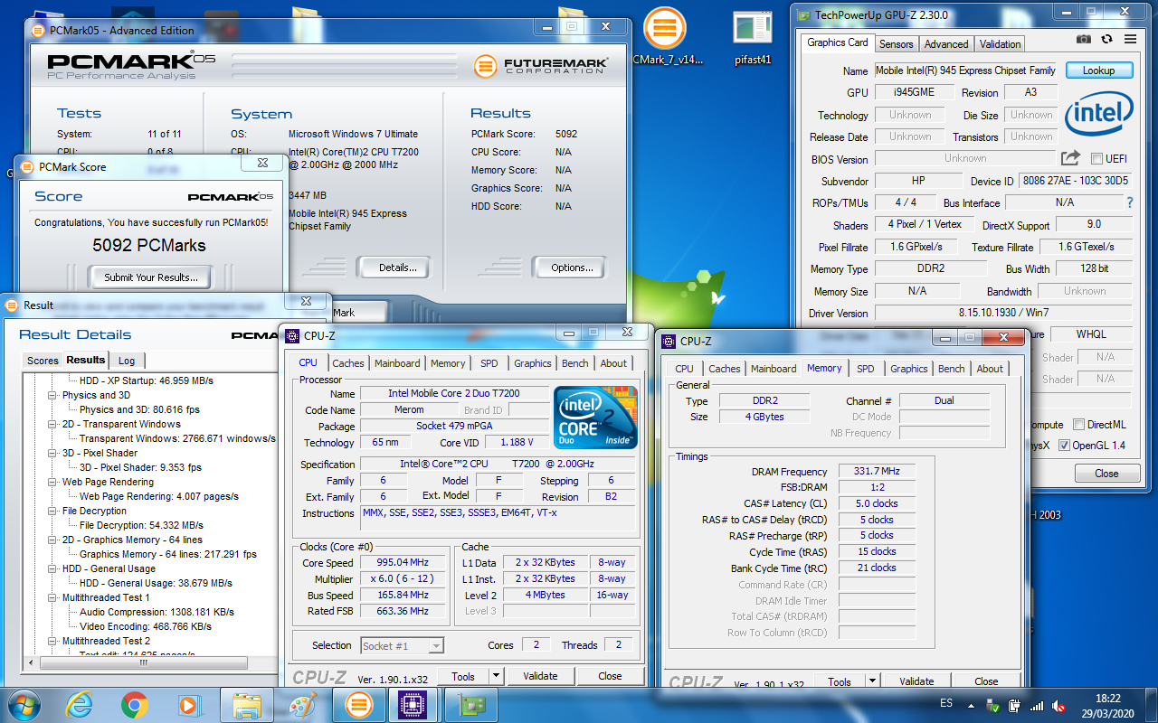The image size is (1158, 723).
Task: Collapse the File Decryption node
Action: (x=53, y=511)
